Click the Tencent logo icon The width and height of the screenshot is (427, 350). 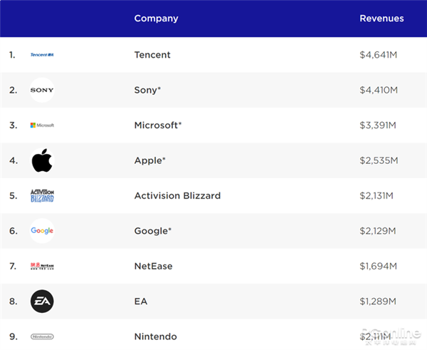(x=42, y=55)
